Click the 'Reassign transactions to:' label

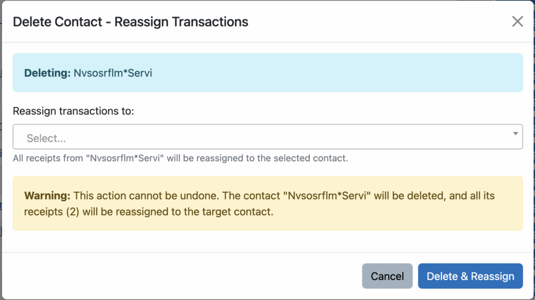click(x=74, y=111)
